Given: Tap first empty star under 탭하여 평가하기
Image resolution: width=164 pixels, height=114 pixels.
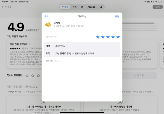Looking at the screenshot, I should (x=27, y=75).
